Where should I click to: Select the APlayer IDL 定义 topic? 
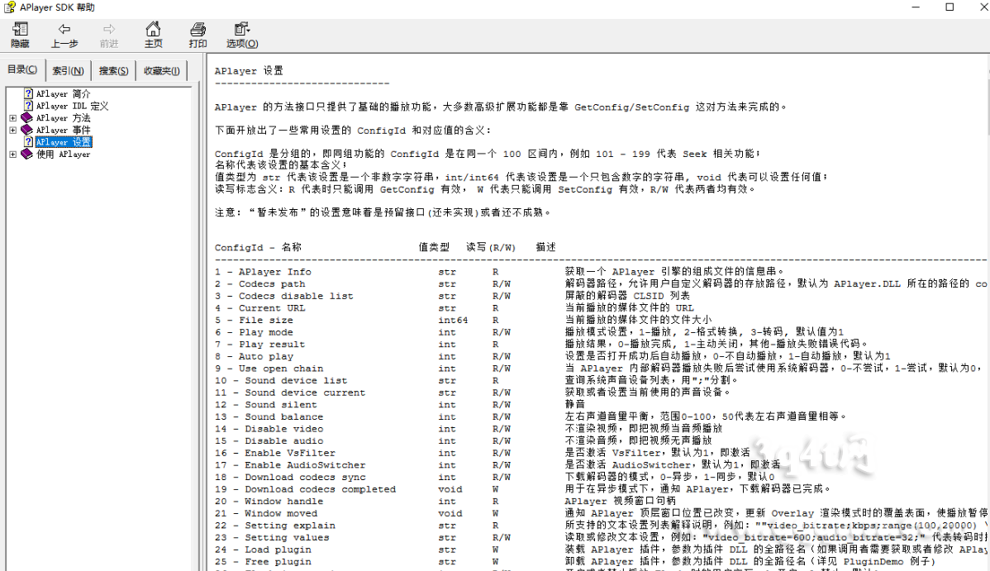click(72, 106)
